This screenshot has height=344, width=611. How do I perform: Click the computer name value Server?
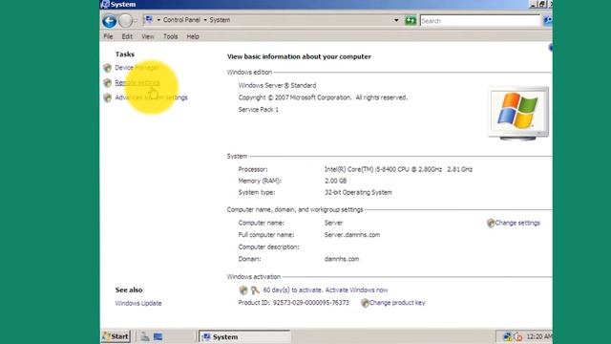[333, 223]
